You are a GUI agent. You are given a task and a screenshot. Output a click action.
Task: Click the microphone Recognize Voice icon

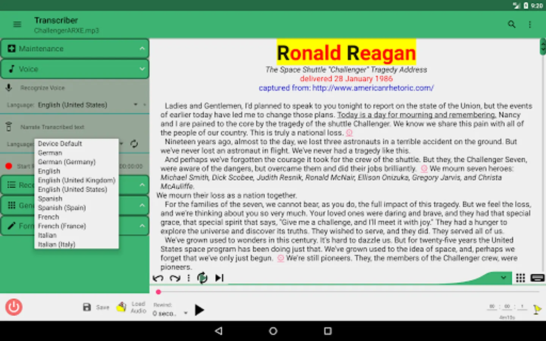point(9,88)
